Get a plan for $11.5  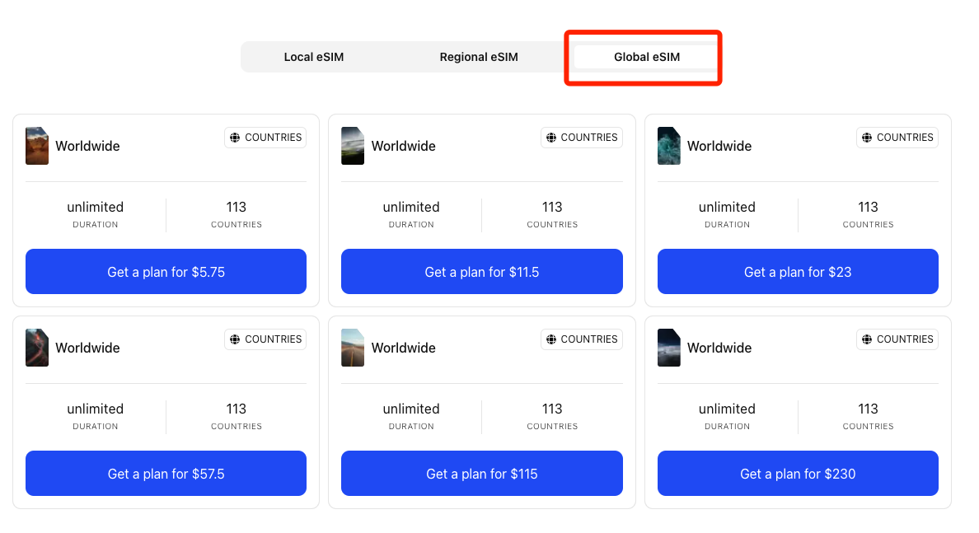point(482,272)
